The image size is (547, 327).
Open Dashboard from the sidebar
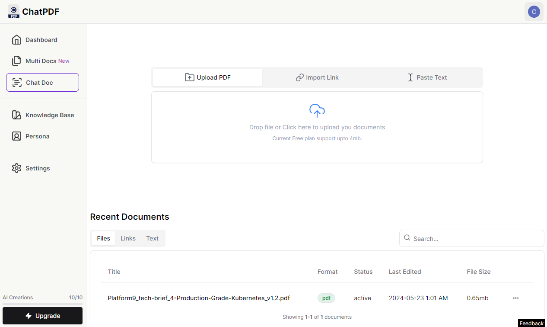42,40
